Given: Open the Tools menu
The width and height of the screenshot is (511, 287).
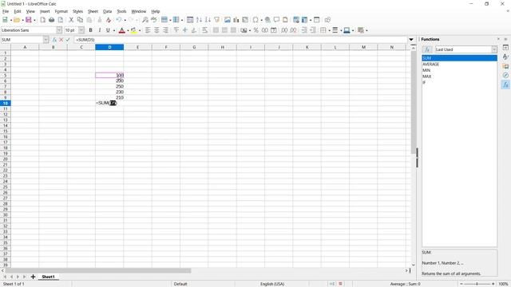Looking at the screenshot, I should tap(121, 11).
